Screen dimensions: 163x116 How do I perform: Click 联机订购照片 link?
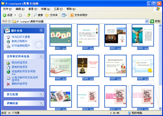pos(20,41)
